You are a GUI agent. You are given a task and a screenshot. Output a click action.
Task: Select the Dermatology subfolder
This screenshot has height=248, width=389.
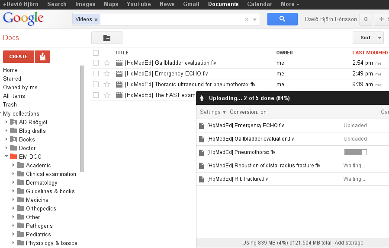pyautogui.click(x=42, y=183)
